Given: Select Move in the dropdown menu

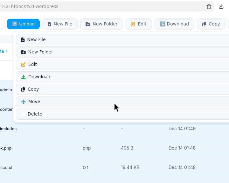Looking at the screenshot, I should tap(34, 102).
